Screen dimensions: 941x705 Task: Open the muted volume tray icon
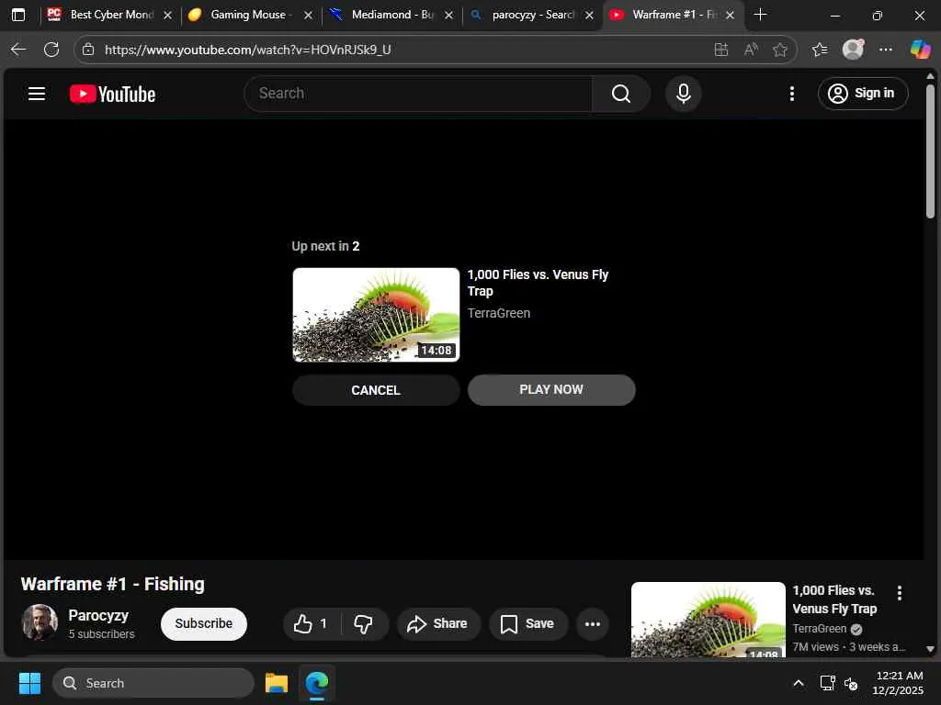(851, 683)
